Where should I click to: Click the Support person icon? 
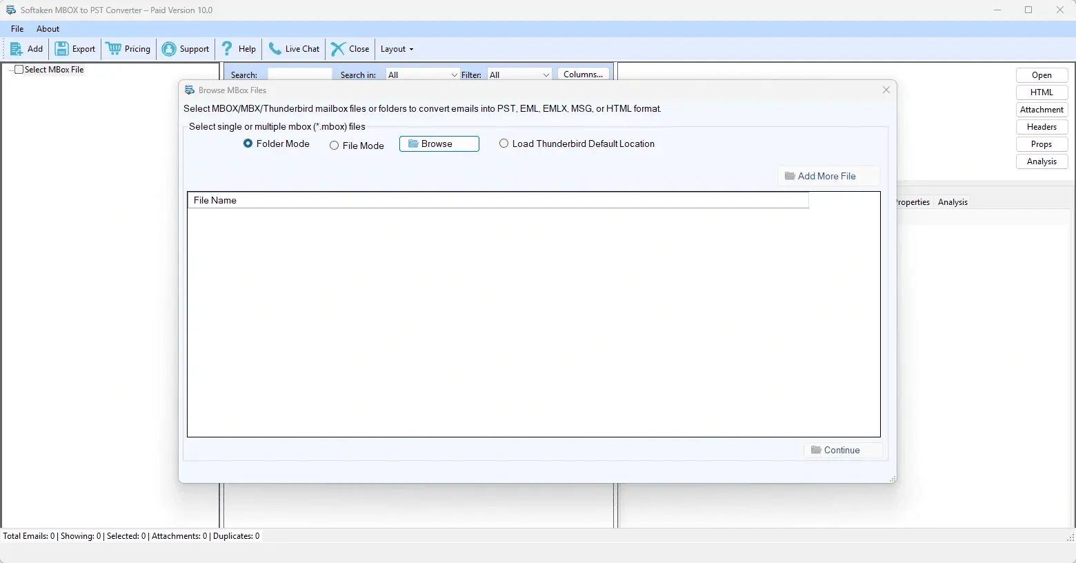169,49
